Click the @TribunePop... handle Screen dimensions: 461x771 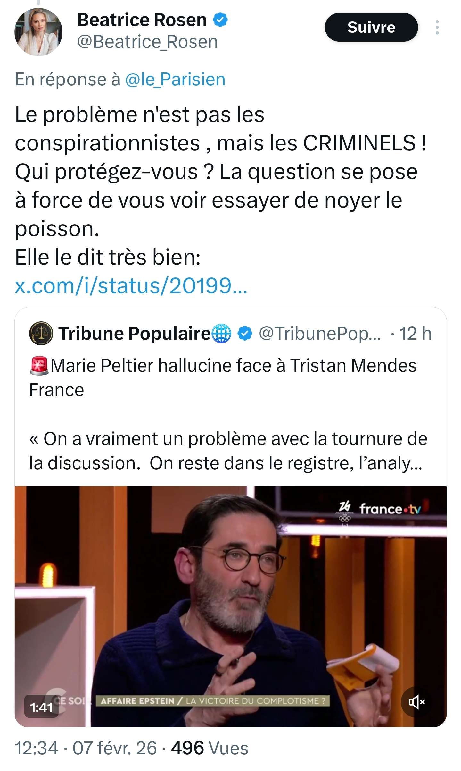pos(320,333)
